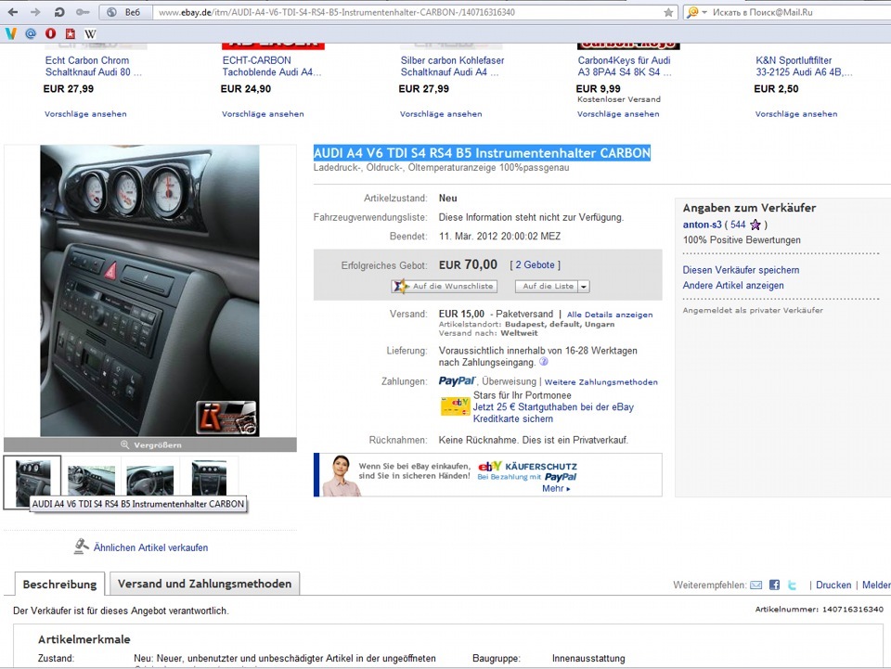The width and height of the screenshot is (891, 669).
Task: Click Mehr in Käuferschutz banner
Action: coord(556,488)
